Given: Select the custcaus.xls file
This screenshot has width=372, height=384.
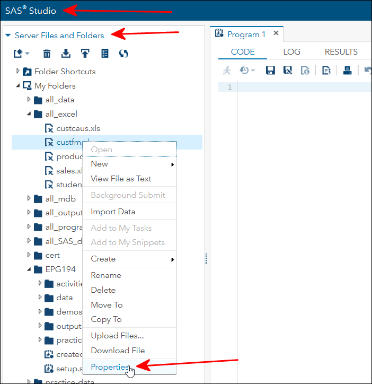Looking at the screenshot, I should pyautogui.click(x=78, y=128).
